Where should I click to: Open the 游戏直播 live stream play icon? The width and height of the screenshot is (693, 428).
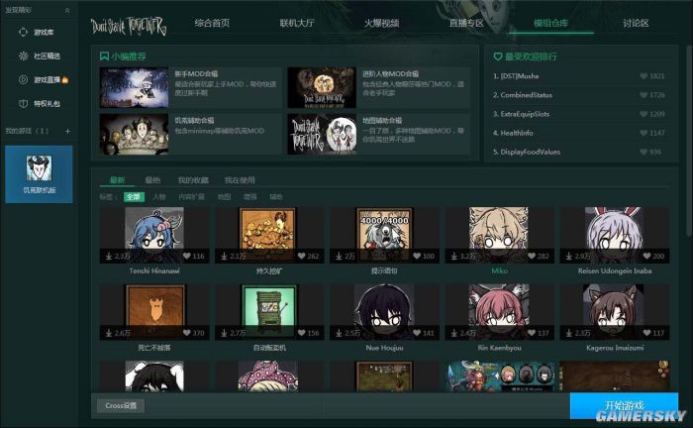[23, 79]
